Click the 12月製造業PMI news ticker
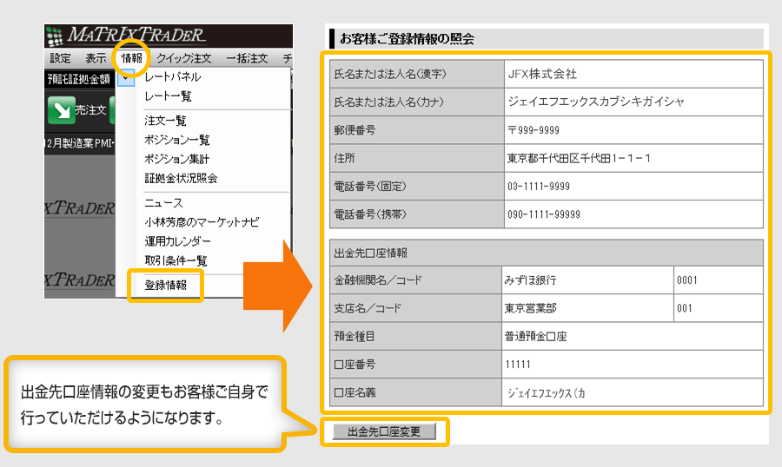Screen dimensions: 782x467 [80, 143]
